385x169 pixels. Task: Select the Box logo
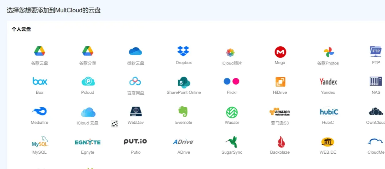tap(40, 81)
